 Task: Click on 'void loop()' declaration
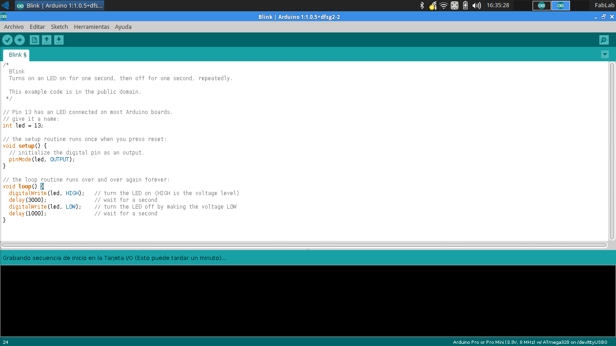click(20, 187)
